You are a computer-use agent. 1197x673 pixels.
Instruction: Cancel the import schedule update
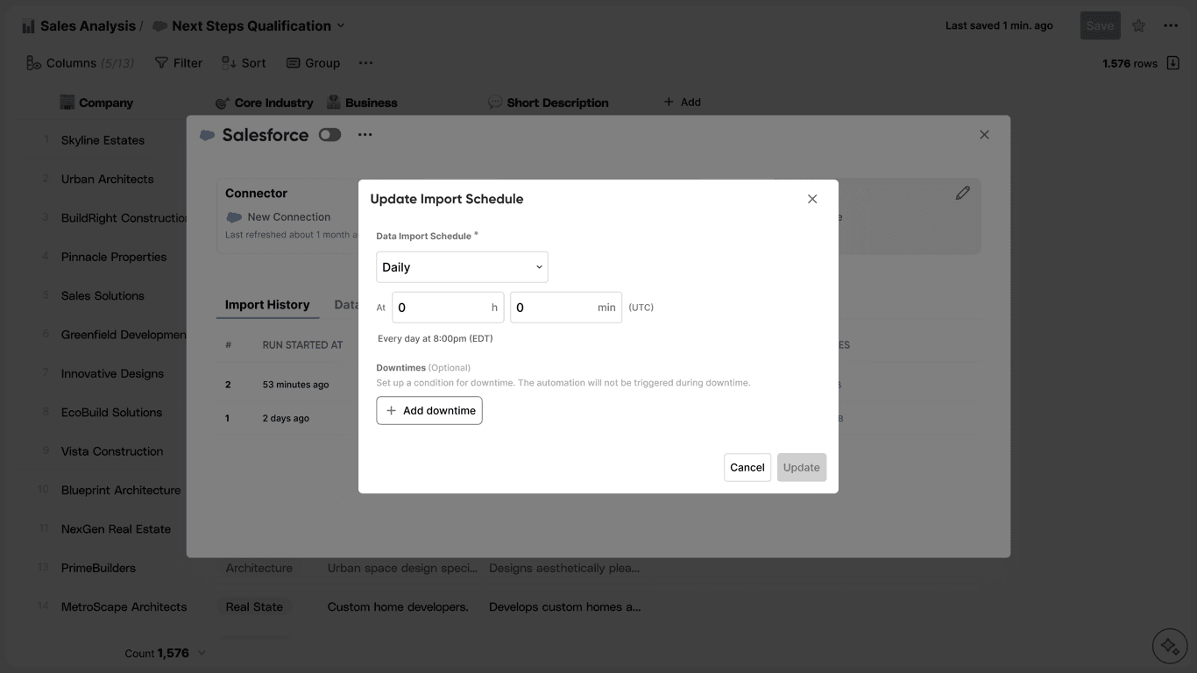pyautogui.click(x=747, y=467)
